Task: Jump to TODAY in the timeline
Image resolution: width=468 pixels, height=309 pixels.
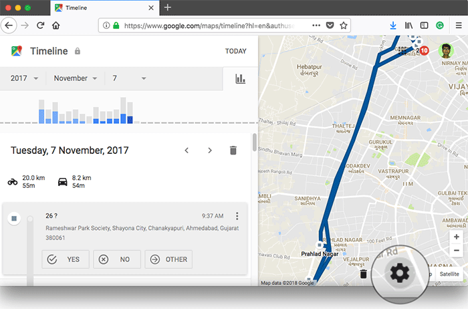Action: (x=236, y=51)
